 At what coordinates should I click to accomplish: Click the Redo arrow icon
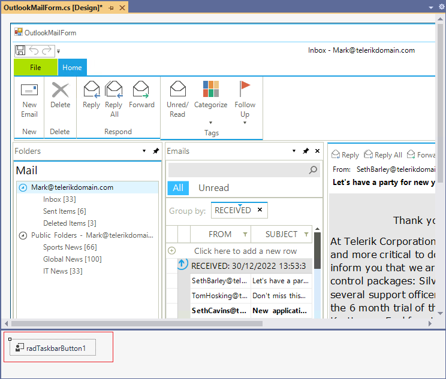click(x=47, y=50)
